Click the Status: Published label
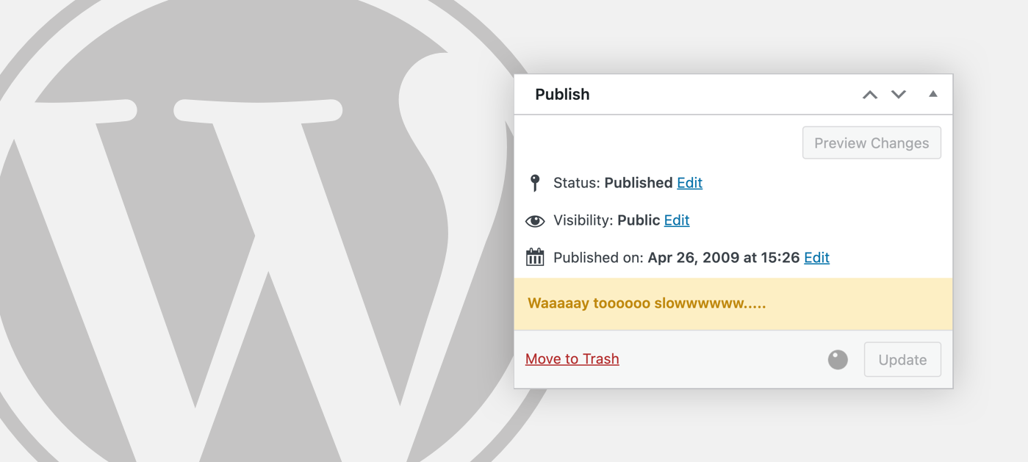This screenshot has width=1028, height=462. pyautogui.click(x=613, y=183)
